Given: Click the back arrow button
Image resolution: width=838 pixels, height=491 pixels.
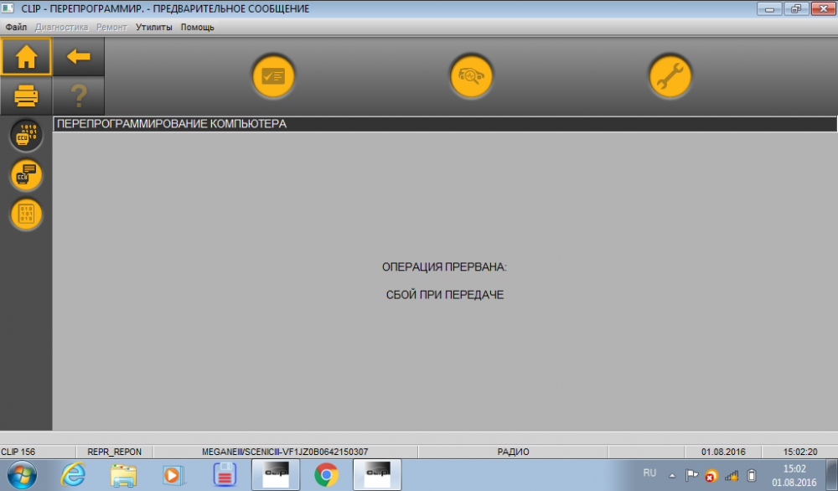Looking at the screenshot, I should click(79, 56).
